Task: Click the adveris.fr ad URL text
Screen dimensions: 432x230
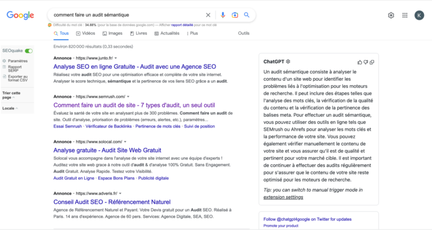Action: pos(97,193)
